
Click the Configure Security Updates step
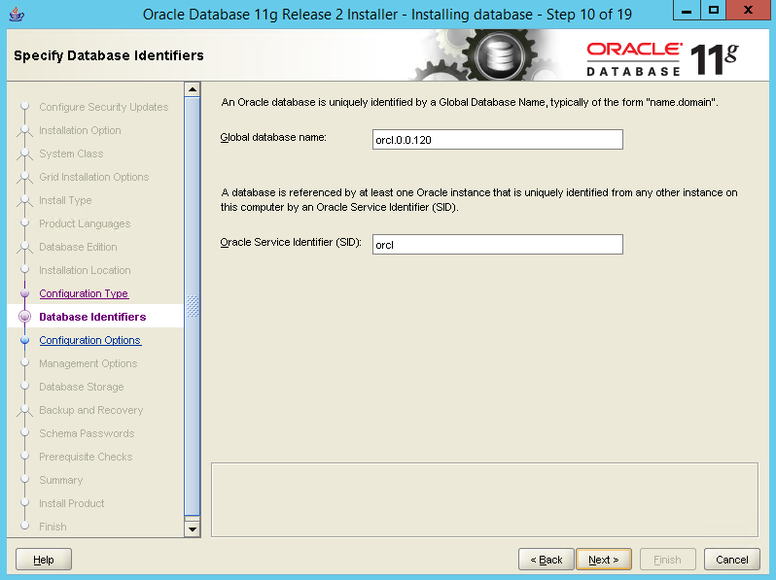(103, 107)
